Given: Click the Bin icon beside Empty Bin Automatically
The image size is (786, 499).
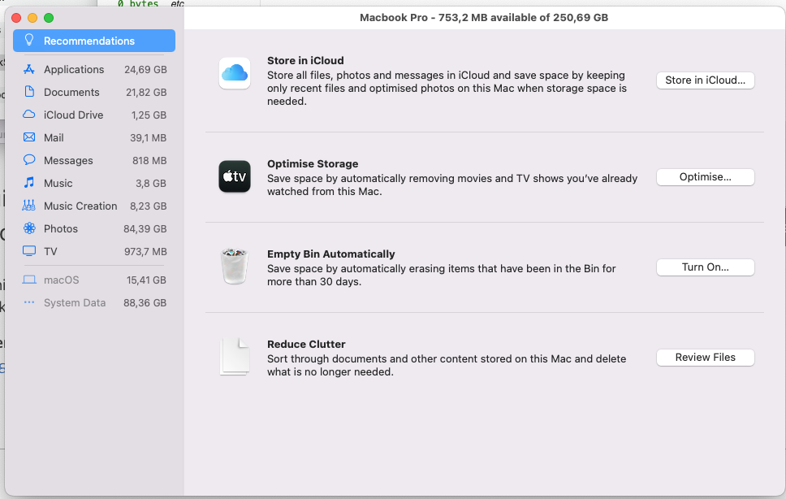Looking at the screenshot, I should tap(235, 266).
